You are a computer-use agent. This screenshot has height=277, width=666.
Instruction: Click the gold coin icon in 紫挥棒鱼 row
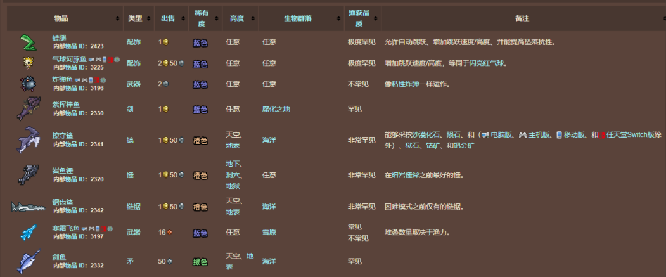click(165, 109)
